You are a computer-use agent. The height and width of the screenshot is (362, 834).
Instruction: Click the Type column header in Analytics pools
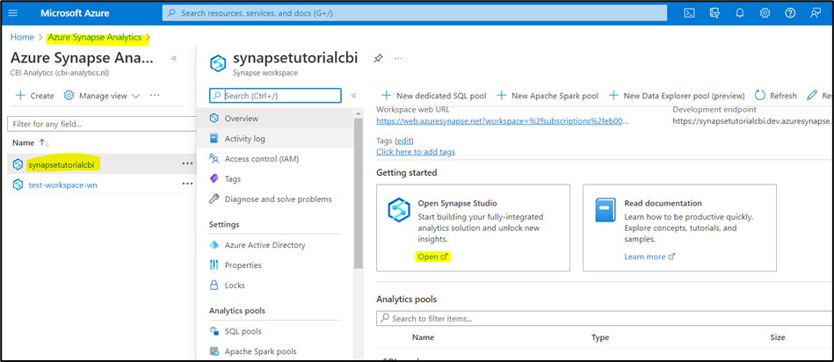tap(600, 337)
